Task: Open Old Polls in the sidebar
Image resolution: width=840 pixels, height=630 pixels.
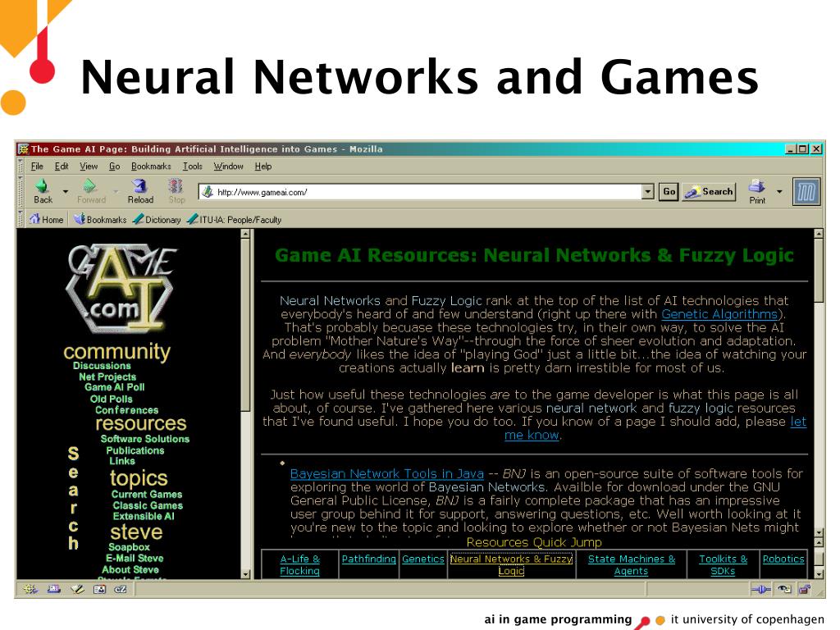Action: (x=111, y=399)
